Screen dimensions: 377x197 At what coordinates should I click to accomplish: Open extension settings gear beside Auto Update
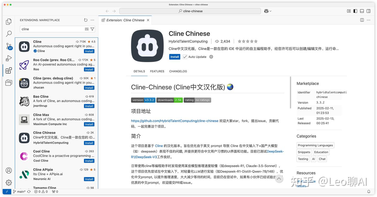[211, 57]
